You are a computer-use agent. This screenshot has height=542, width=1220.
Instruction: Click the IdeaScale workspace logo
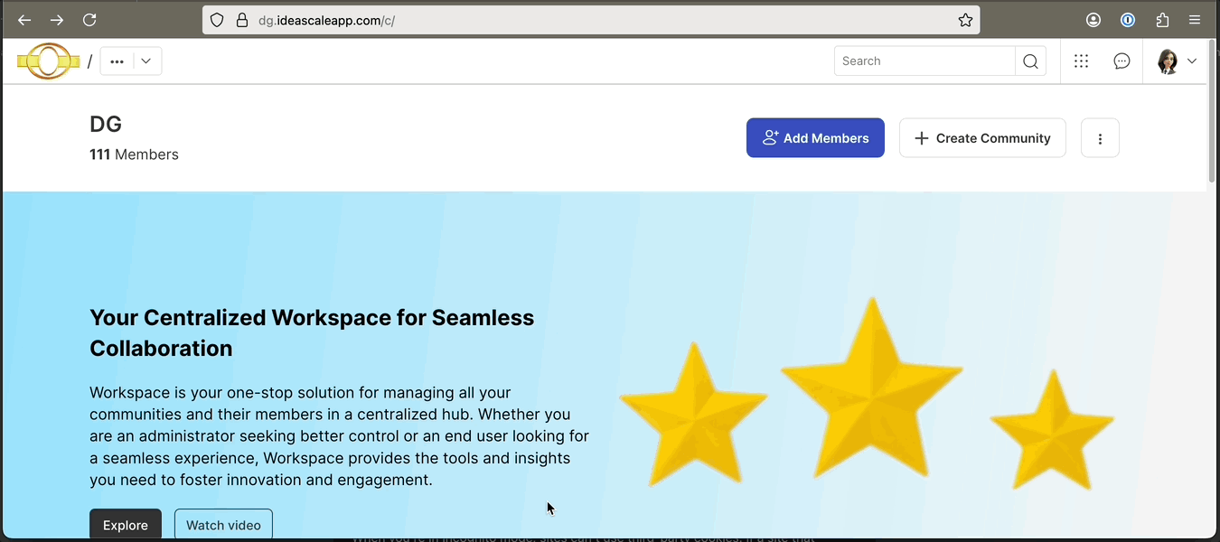pyautogui.click(x=48, y=61)
